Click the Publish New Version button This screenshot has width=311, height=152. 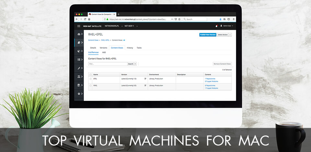tap(207, 35)
